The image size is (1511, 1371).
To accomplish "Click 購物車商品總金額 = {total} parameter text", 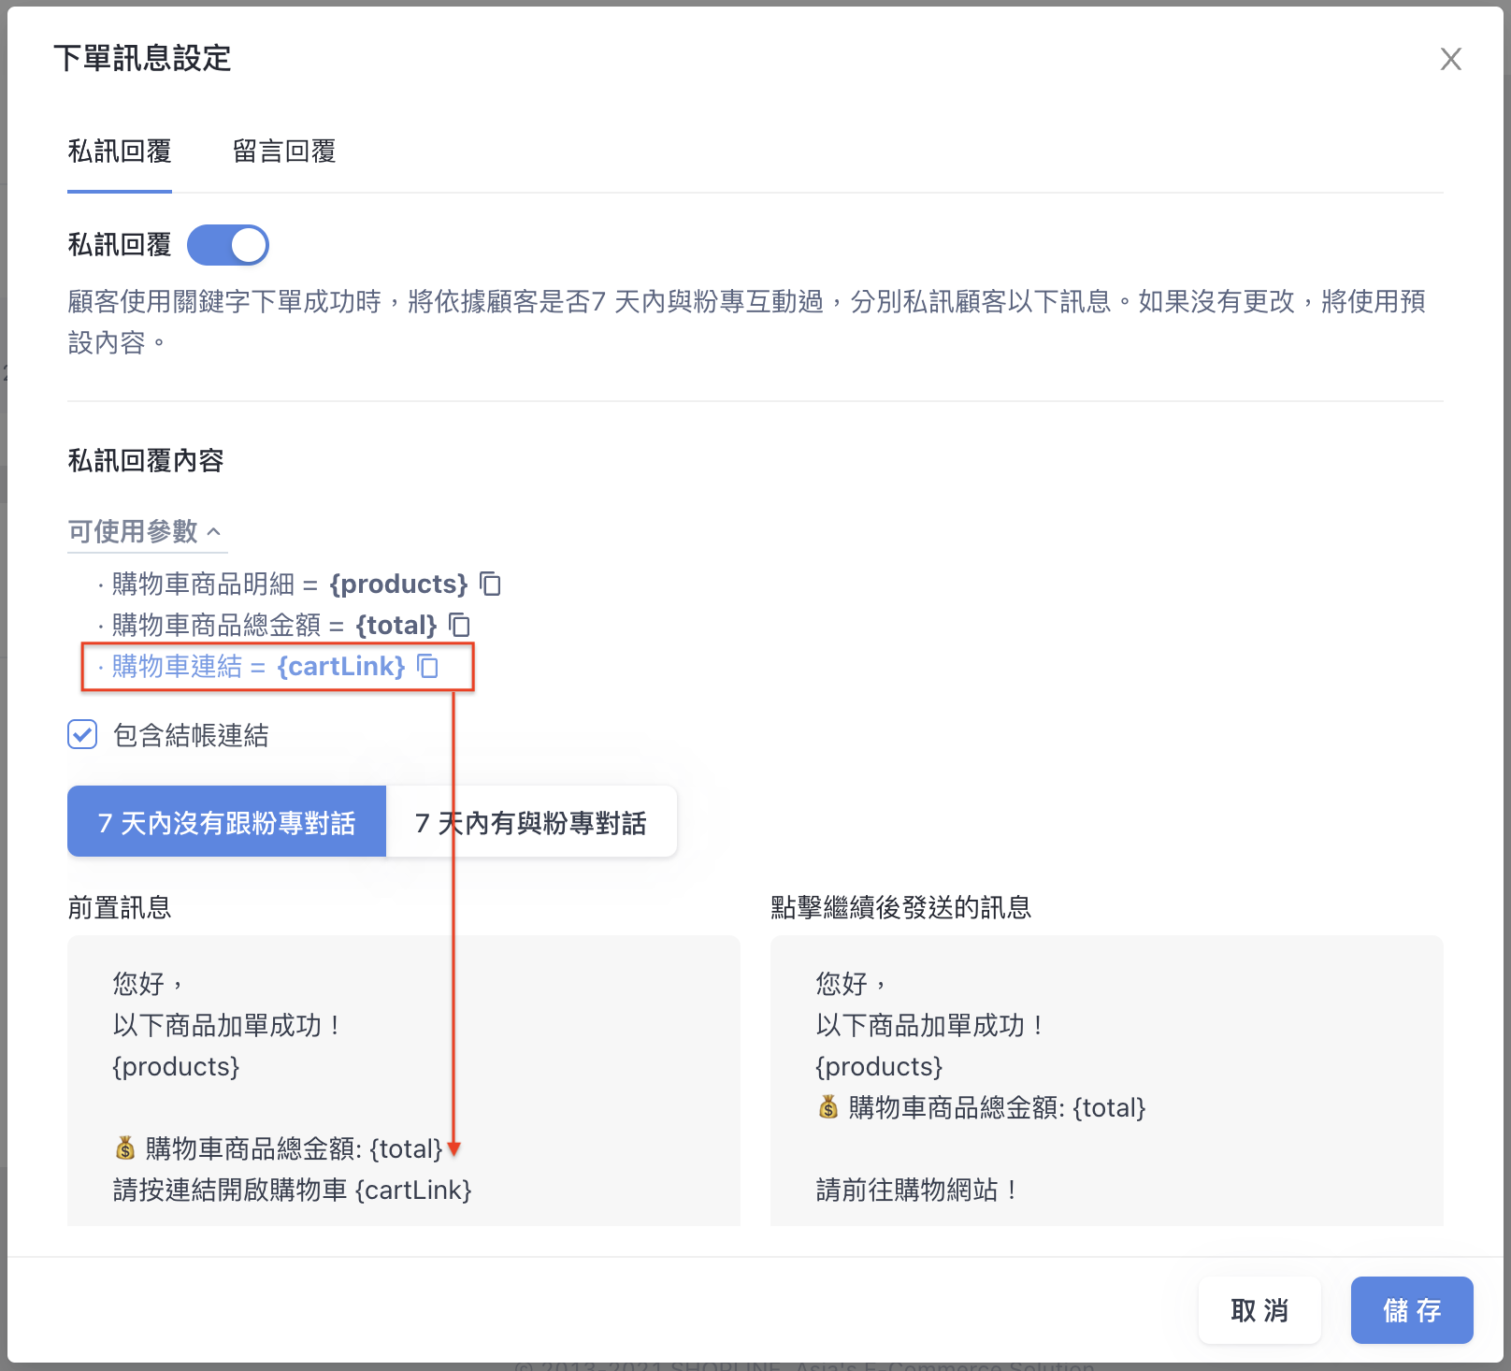I will (x=274, y=625).
